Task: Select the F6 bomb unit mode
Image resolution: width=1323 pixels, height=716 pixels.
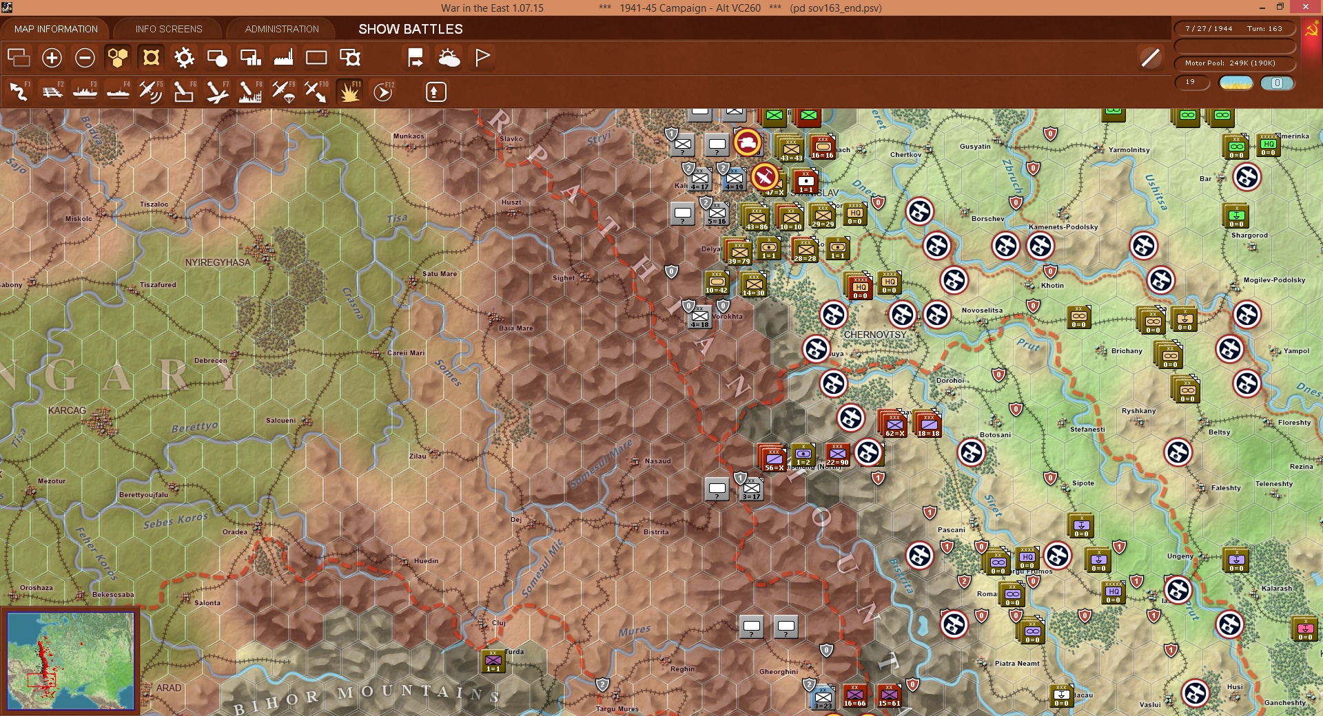Action: (x=184, y=92)
